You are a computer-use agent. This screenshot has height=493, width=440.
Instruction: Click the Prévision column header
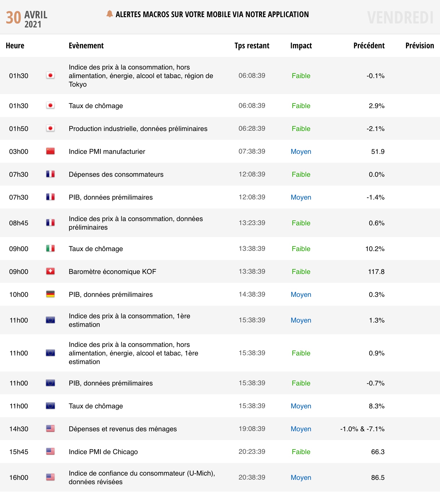pos(419,46)
